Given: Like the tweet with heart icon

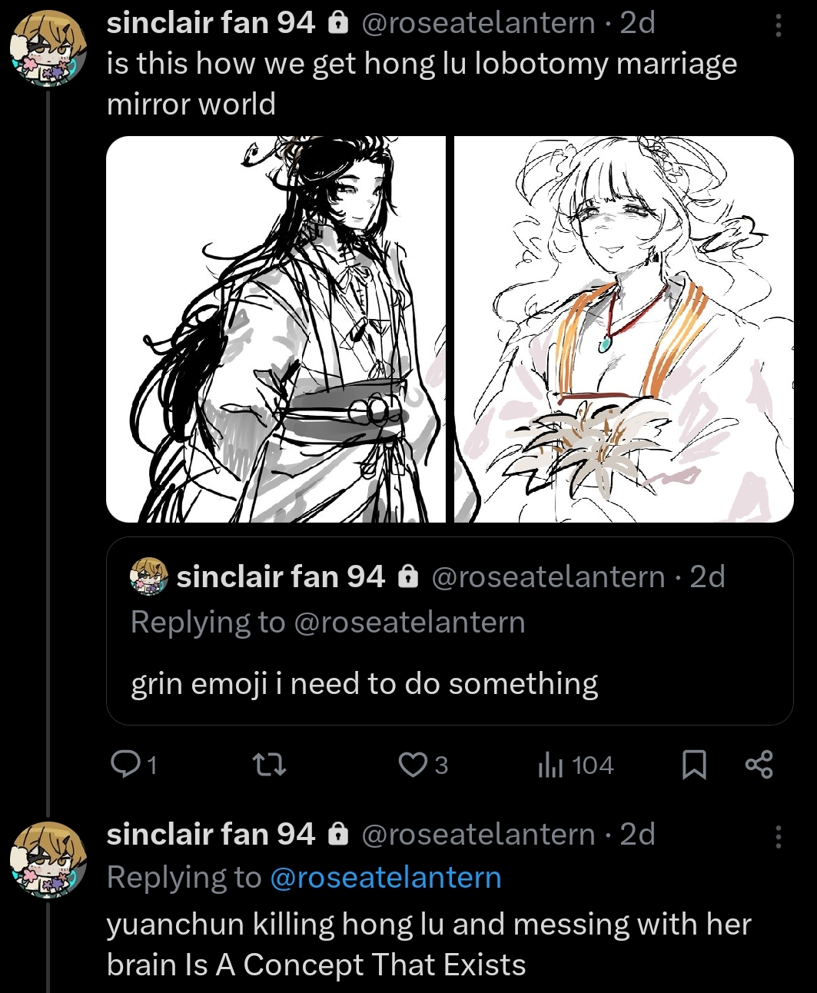Looking at the screenshot, I should pos(413,764).
